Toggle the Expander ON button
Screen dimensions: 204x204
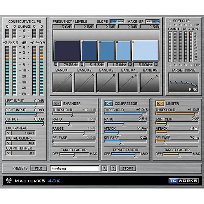57,104
